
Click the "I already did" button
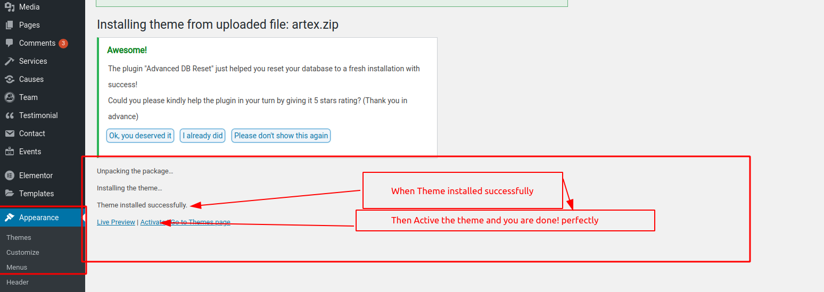(203, 136)
